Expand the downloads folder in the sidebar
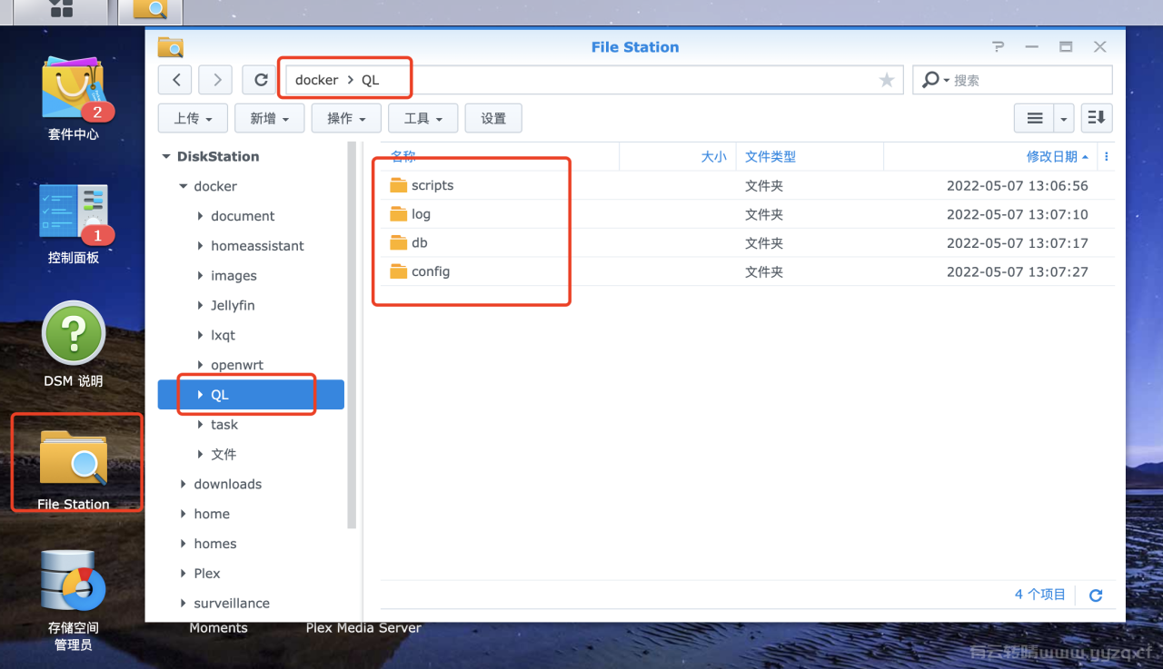This screenshot has width=1163, height=669. [x=184, y=484]
